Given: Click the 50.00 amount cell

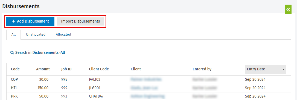Looking at the screenshot, I should (44, 96).
